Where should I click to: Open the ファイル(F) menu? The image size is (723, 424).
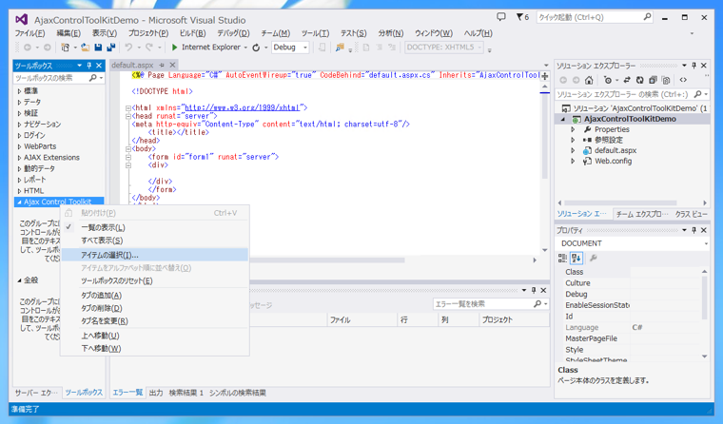(30, 33)
